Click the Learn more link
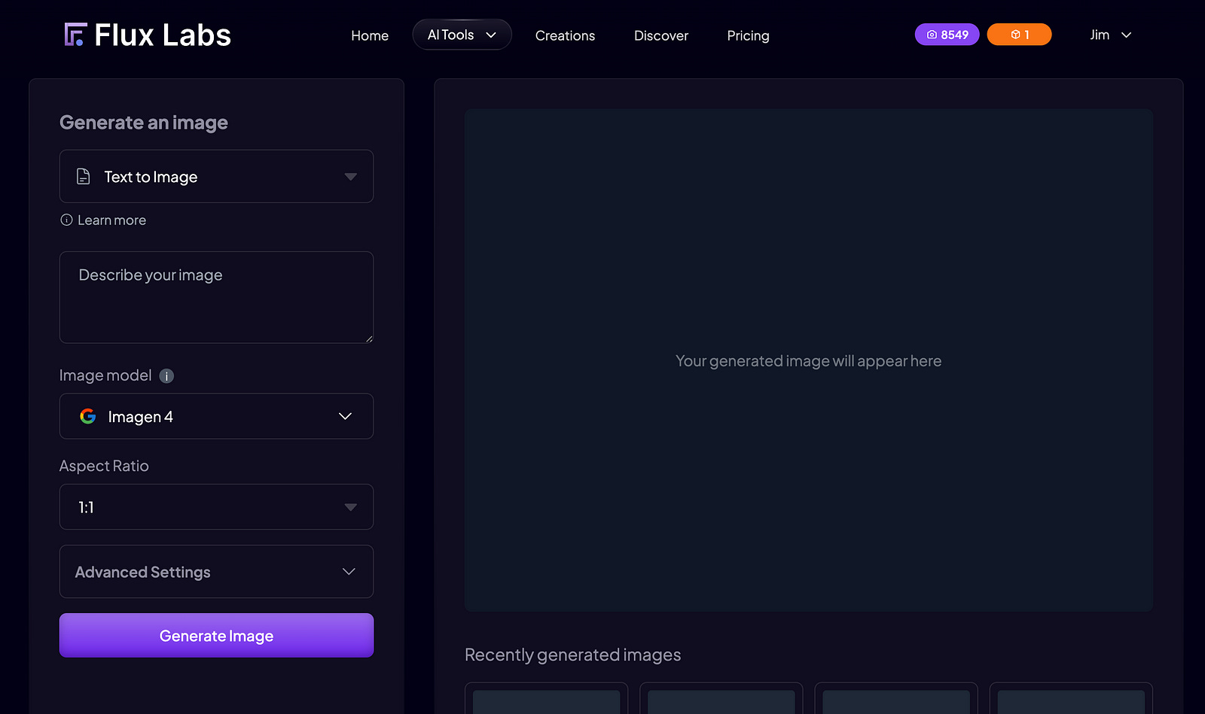This screenshot has width=1205, height=714. [111, 220]
